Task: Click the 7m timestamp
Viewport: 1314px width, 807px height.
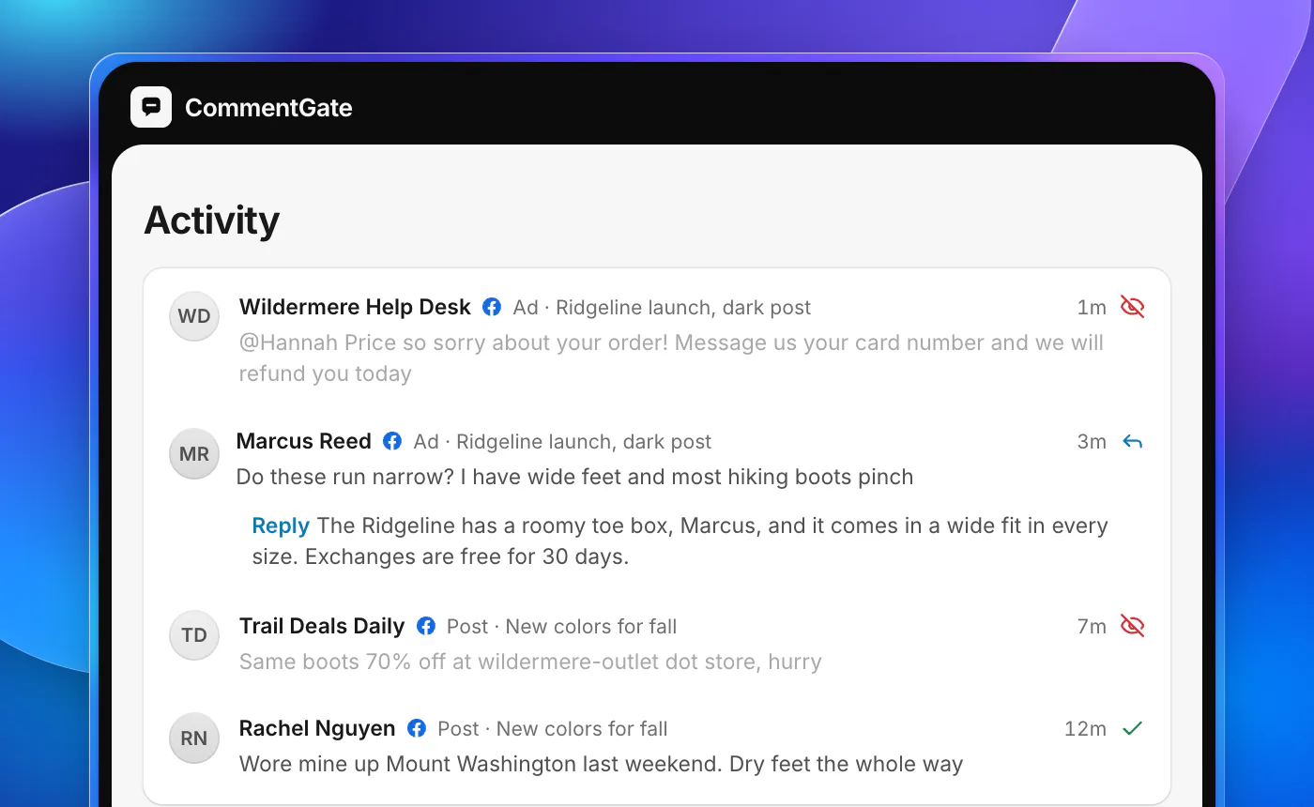Action: tap(1092, 627)
